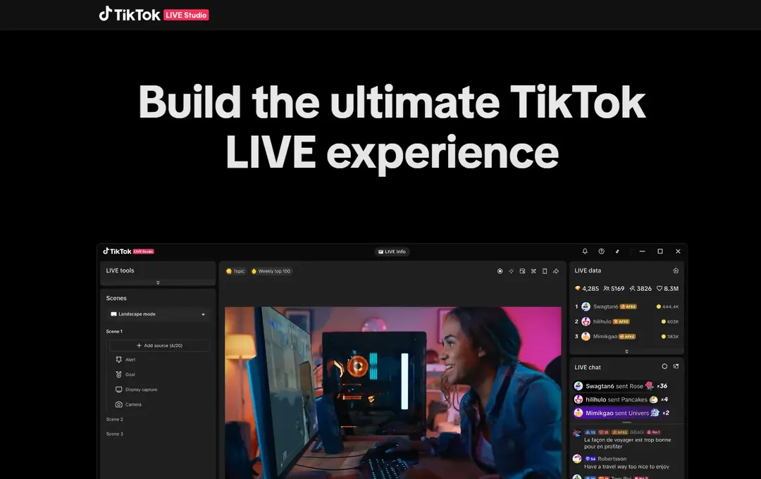Click 'Mimikgao sent Univers' gift message
Screen dimensions: 761x479
click(621, 413)
